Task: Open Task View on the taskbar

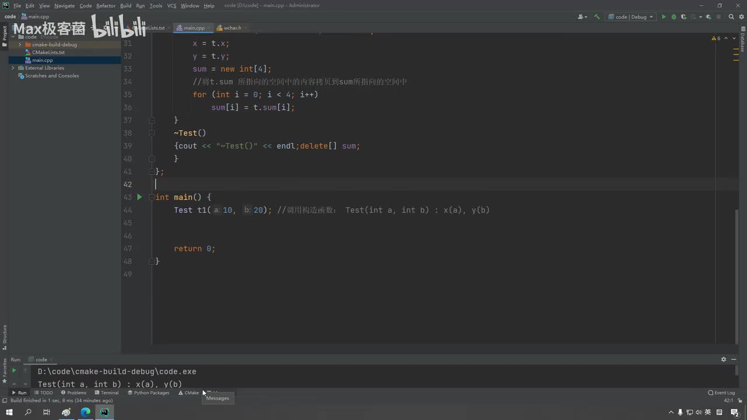Action: 47,412
